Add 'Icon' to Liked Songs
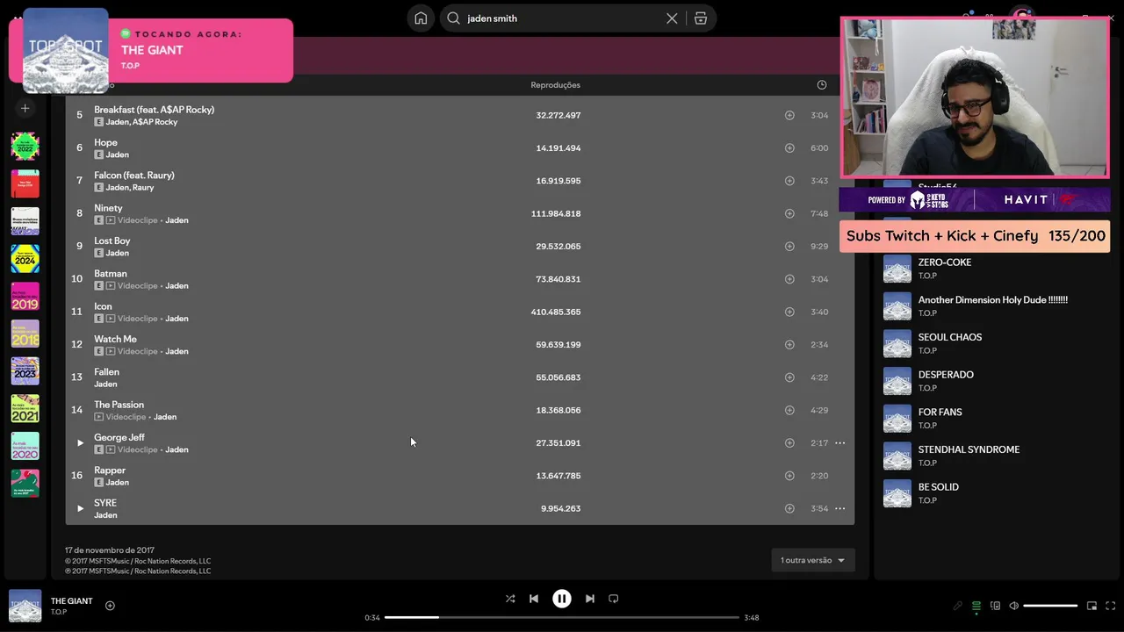Image resolution: width=1124 pixels, height=632 pixels. point(789,312)
